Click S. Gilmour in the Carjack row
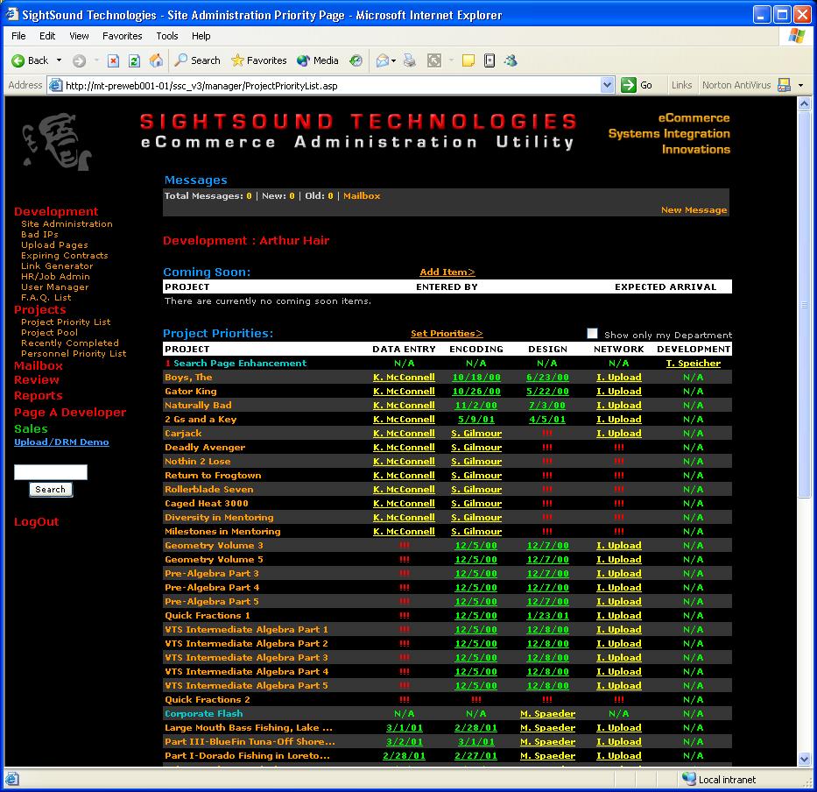817x792 pixels. point(476,434)
